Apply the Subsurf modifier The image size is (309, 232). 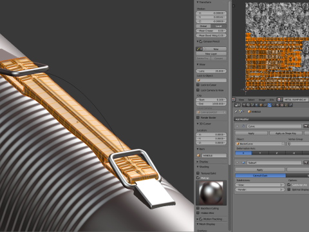coord(260,169)
